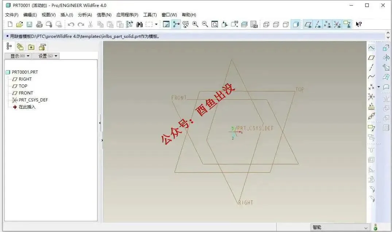The width and height of the screenshot is (392, 232).
Task: Toggle annotation element display
Action: (x=347, y=24)
